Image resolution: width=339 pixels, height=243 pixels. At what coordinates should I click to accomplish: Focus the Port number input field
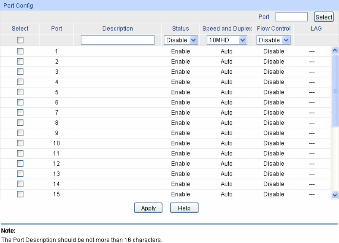pyautogui.click(x=291, y=17)
